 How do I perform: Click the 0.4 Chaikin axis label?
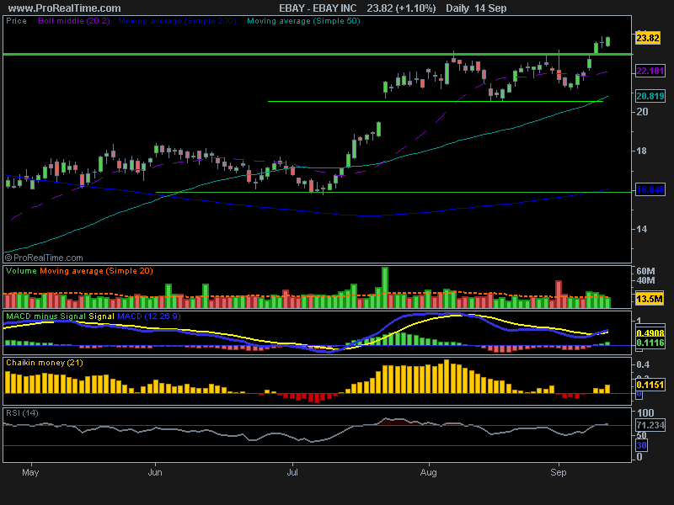643,364
